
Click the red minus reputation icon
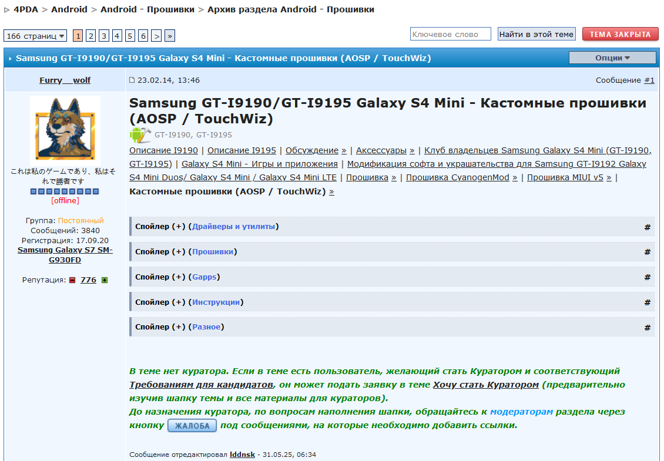pos(72,280)
